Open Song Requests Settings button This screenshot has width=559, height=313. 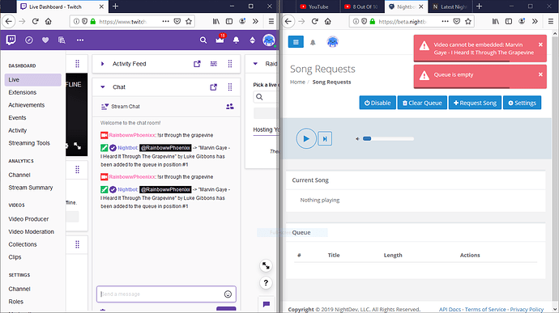point(522,103)
